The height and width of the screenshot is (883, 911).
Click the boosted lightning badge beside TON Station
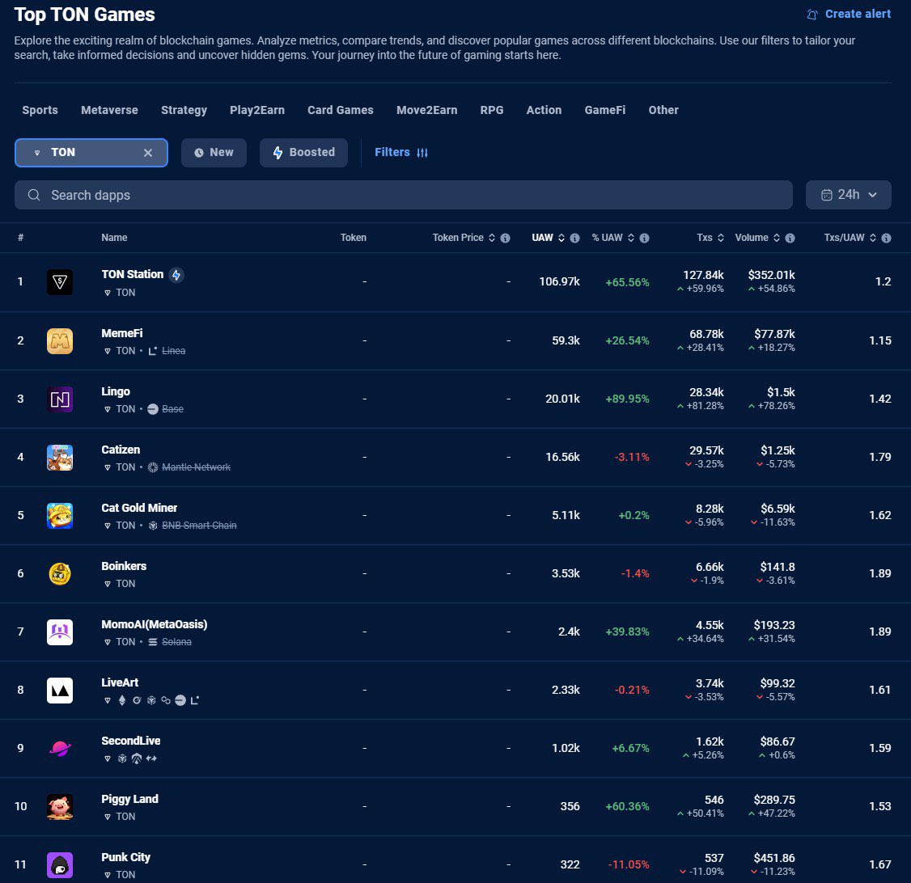tap(176, 275)
